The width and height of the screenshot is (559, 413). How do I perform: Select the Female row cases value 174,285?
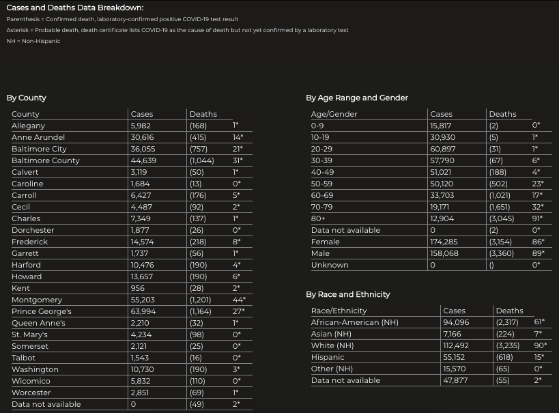[445, 242]
